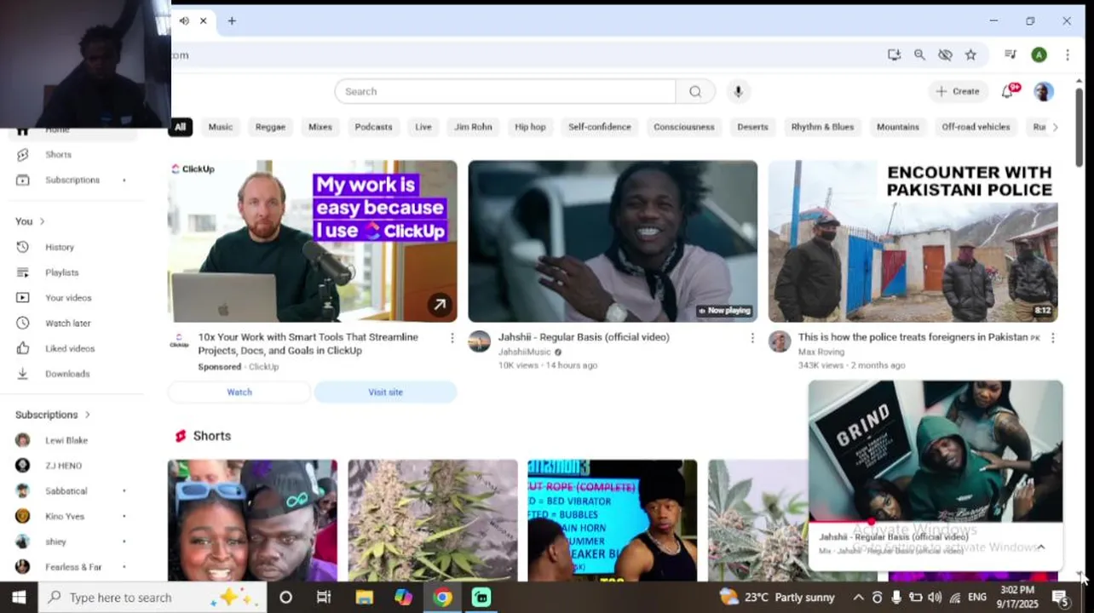Open the weather widget 23°C Partly sunny
This screenshot has height=613, width=1094.
click(x=777, y=598)
